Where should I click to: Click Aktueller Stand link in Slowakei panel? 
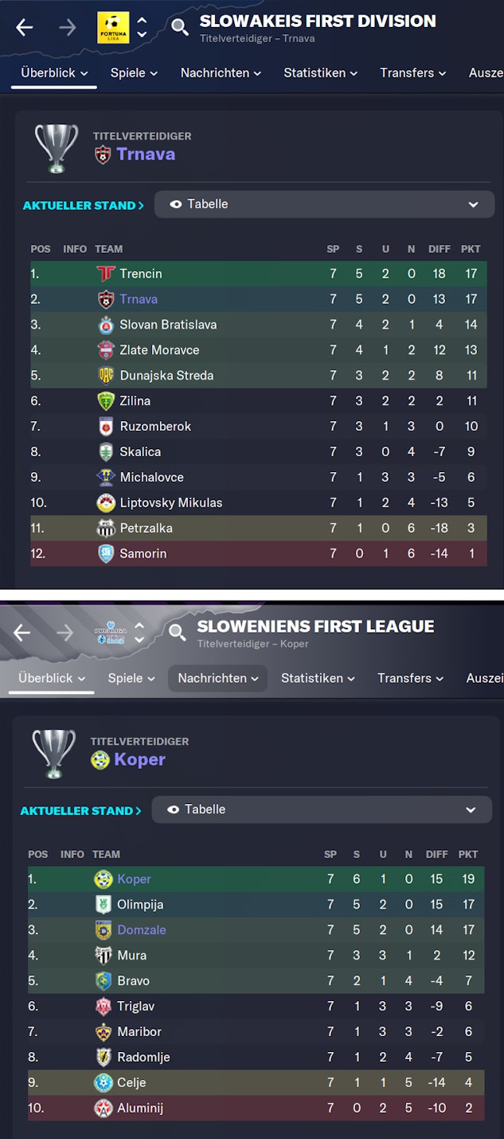click(x=83, y=205)
